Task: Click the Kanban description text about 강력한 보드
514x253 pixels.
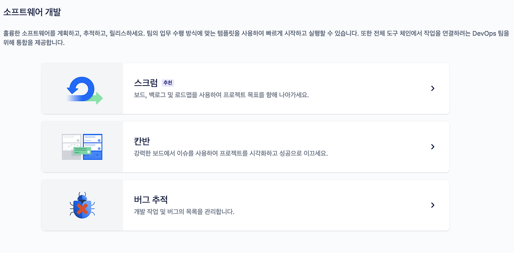Action: 231,153
